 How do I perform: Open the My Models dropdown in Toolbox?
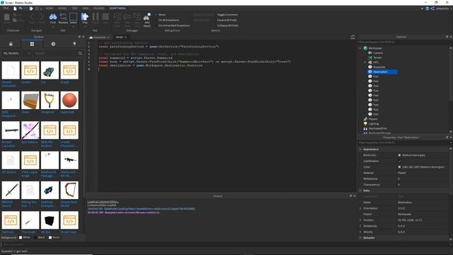click(16, 54)
